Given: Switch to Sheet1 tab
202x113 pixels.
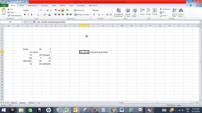Looking at the screenshot, I should [14, 103].
